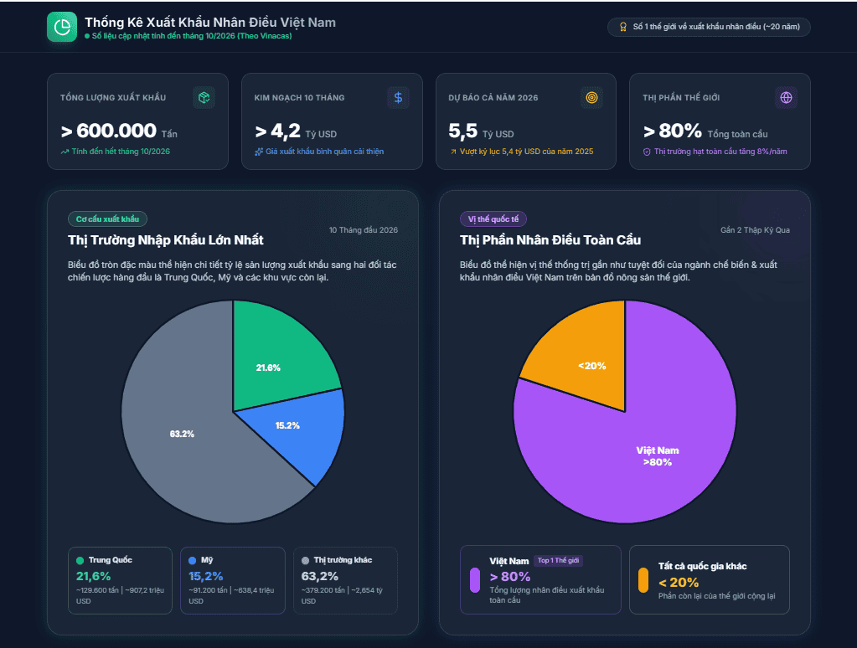The height and width of the screenshot is (648, 857).
Task: Click the orange bar in Tất cả quốc gia khác card
Action: pyautogui.click(x=643, y=580)
